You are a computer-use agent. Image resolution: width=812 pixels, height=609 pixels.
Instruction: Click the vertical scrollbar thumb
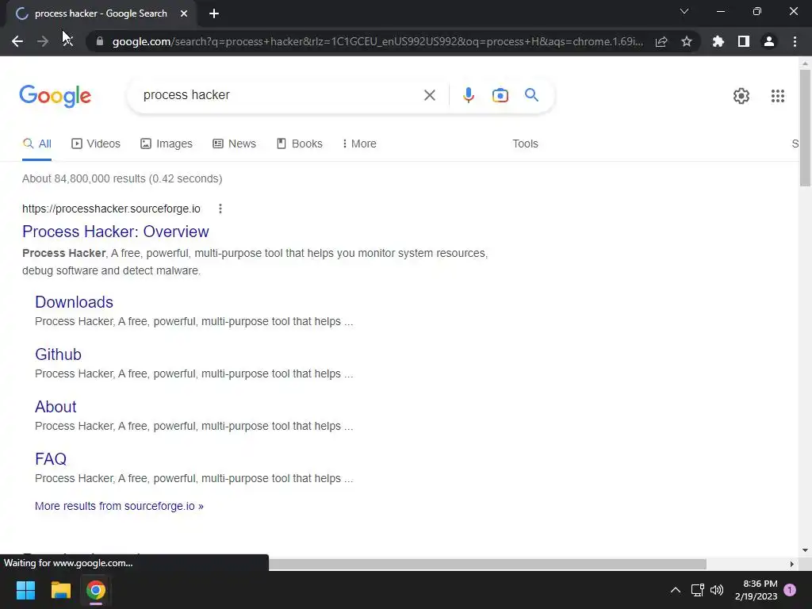pyautogui.click(x=805, y=128)
